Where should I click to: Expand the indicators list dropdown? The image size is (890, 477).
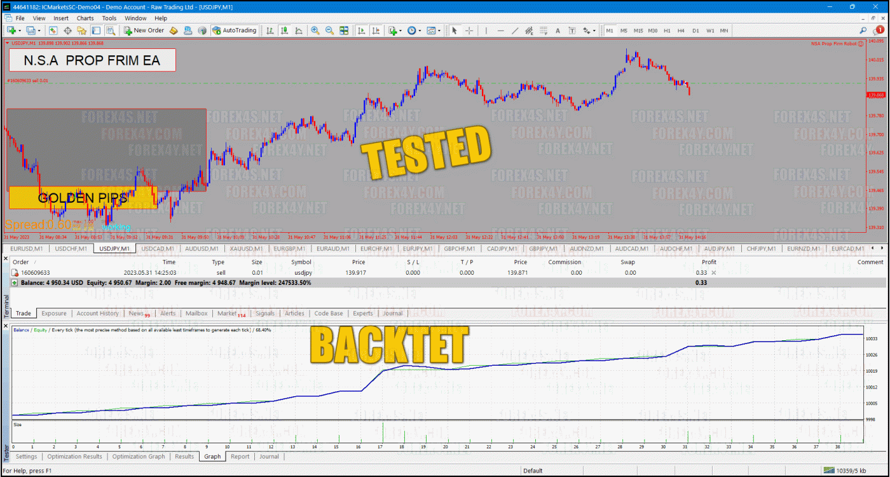click(x=400, y=31)
